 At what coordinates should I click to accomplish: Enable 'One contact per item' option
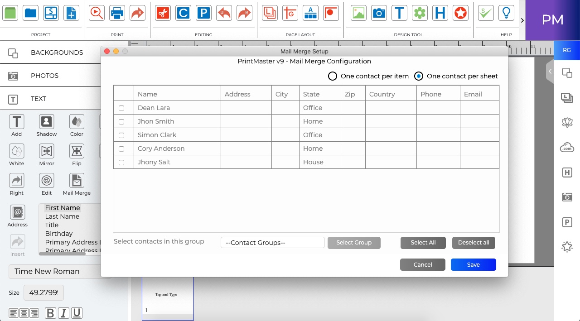click(x=333, y=76)
